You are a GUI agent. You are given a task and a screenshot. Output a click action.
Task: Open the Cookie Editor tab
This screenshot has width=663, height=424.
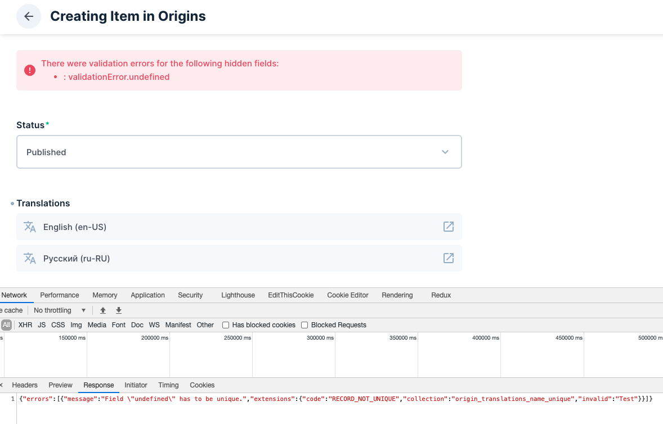[x=348, y=295]
